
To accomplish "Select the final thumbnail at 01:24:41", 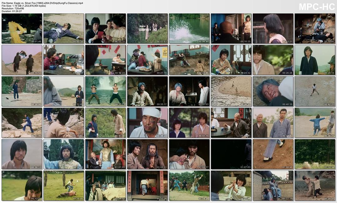I will click(315, 186).
